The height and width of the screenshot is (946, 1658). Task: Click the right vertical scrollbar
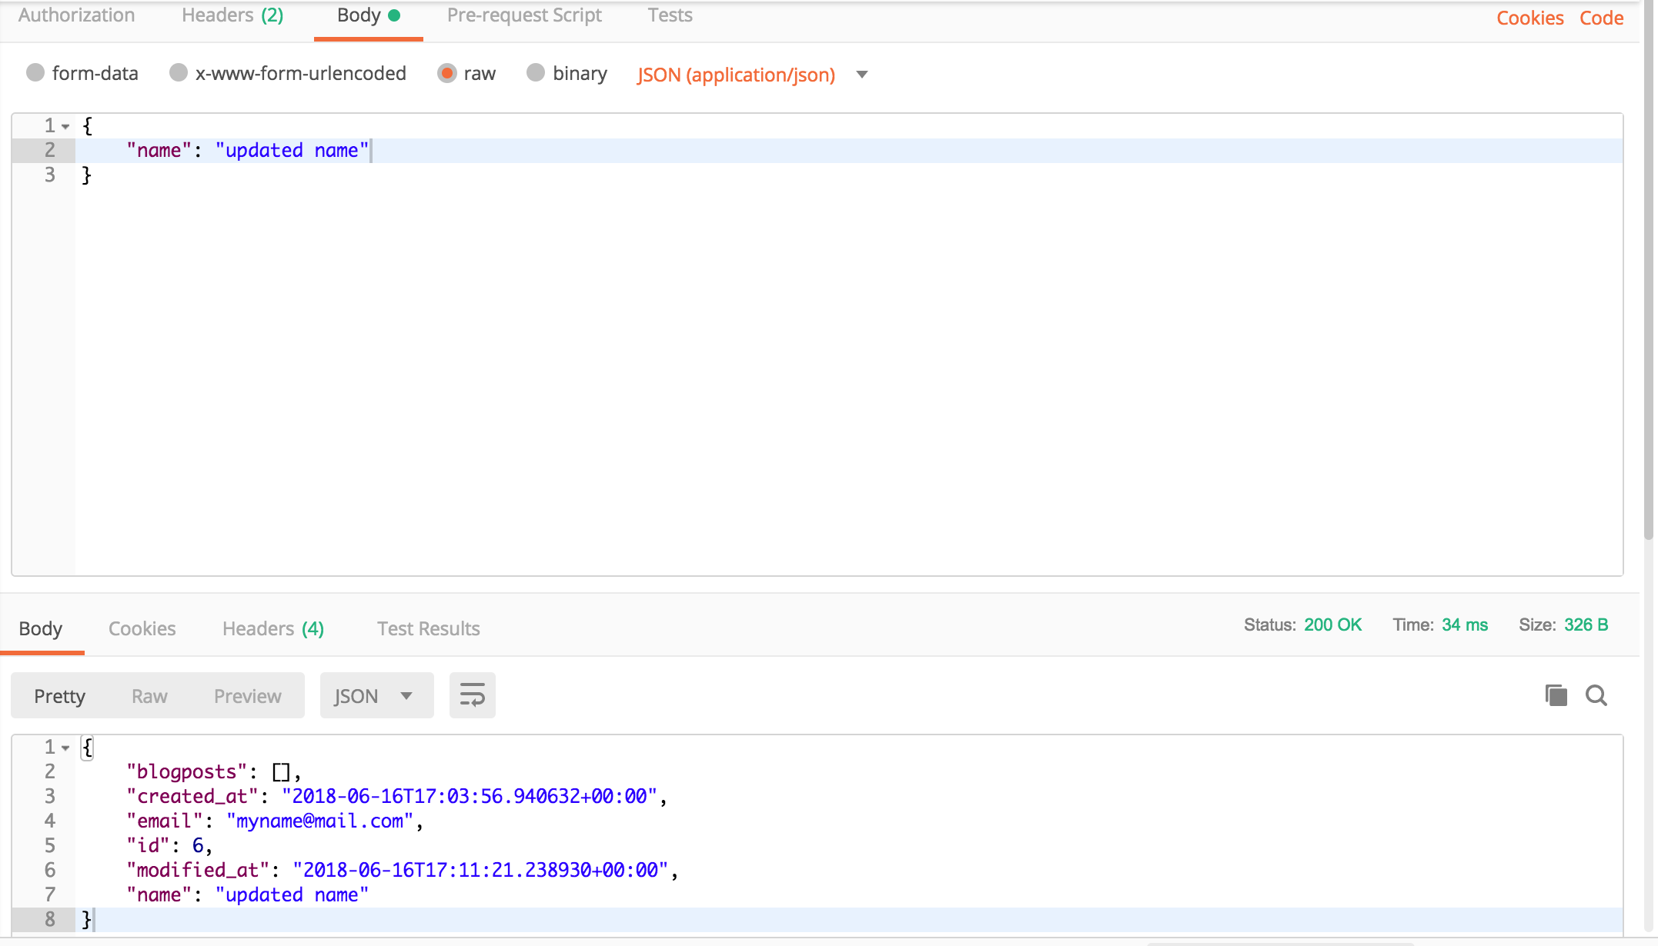(1648, 269)
